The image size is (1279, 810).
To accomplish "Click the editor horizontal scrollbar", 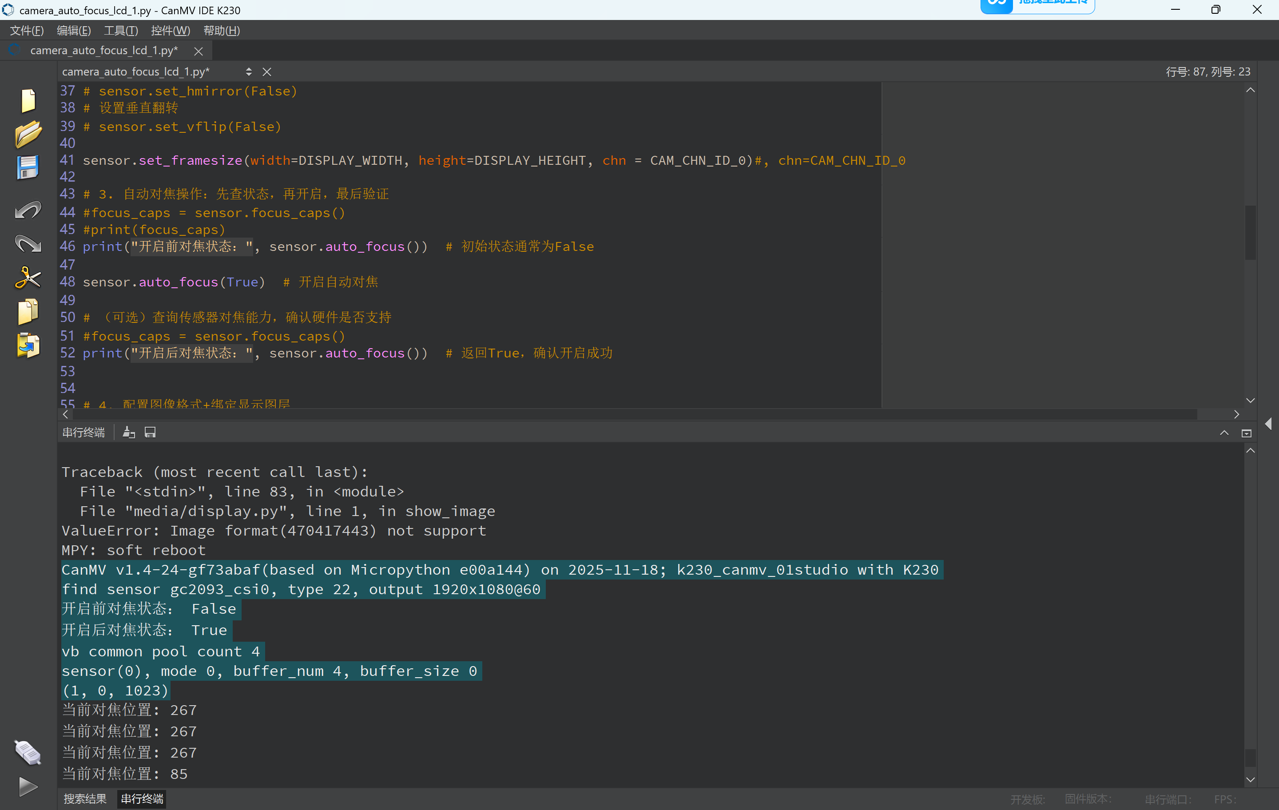I will 637,414.
